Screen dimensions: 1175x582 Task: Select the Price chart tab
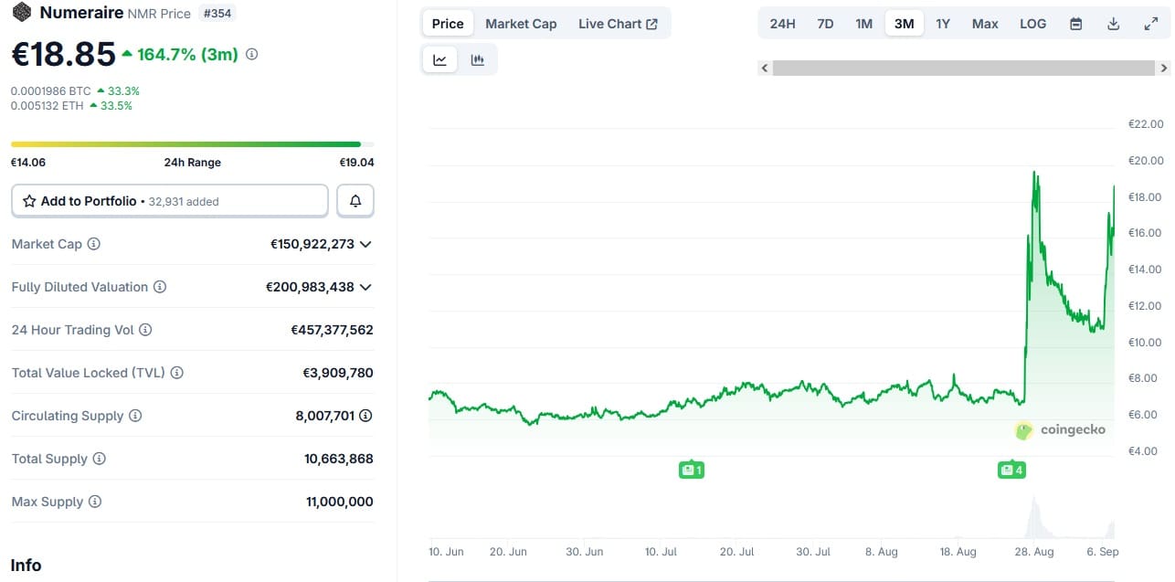pyautogui.click(x=448, y=24)
